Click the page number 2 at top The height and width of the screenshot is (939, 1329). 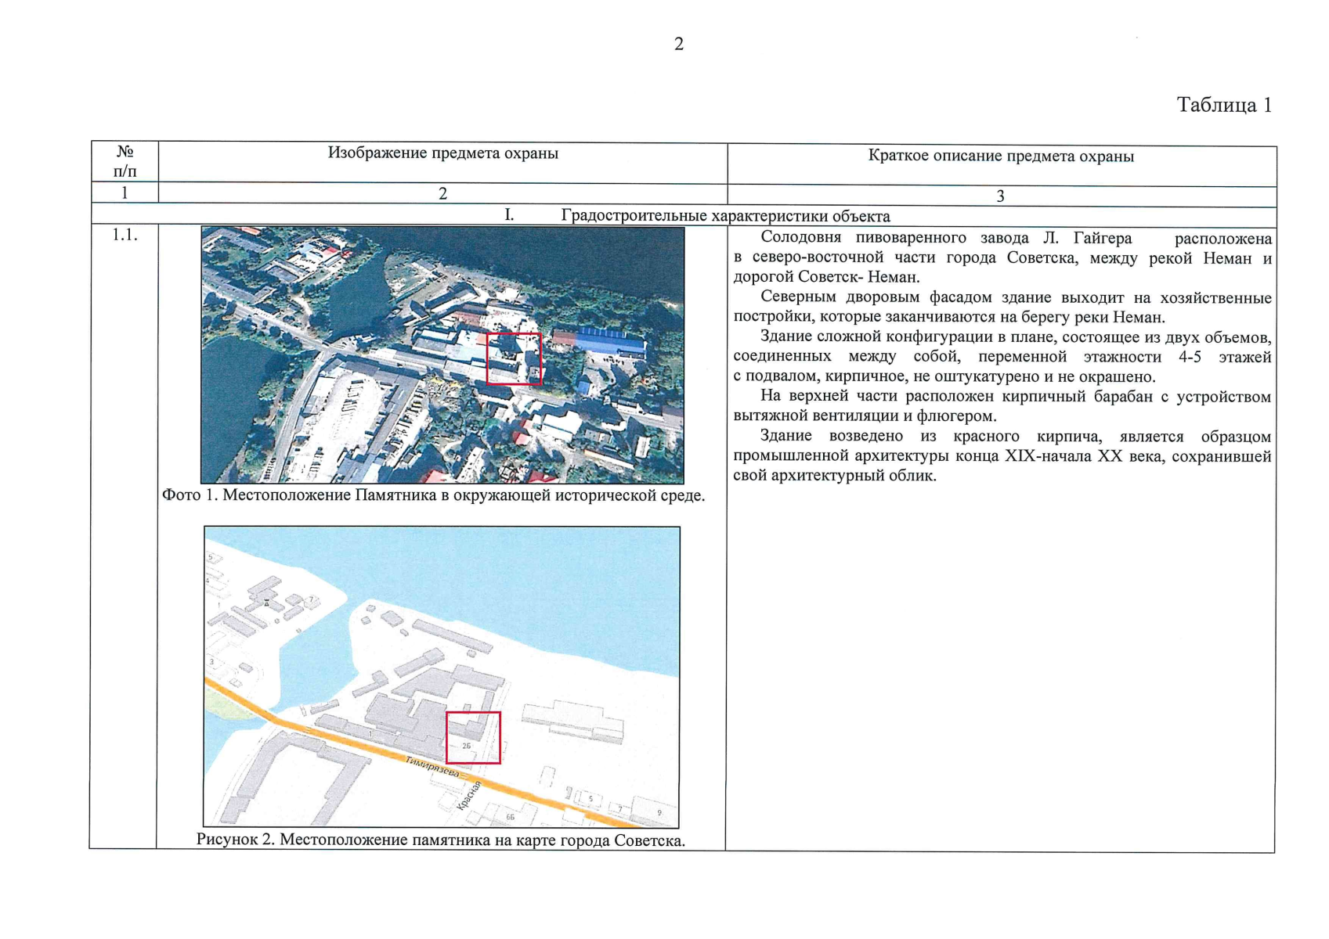(x=678, y=44)
